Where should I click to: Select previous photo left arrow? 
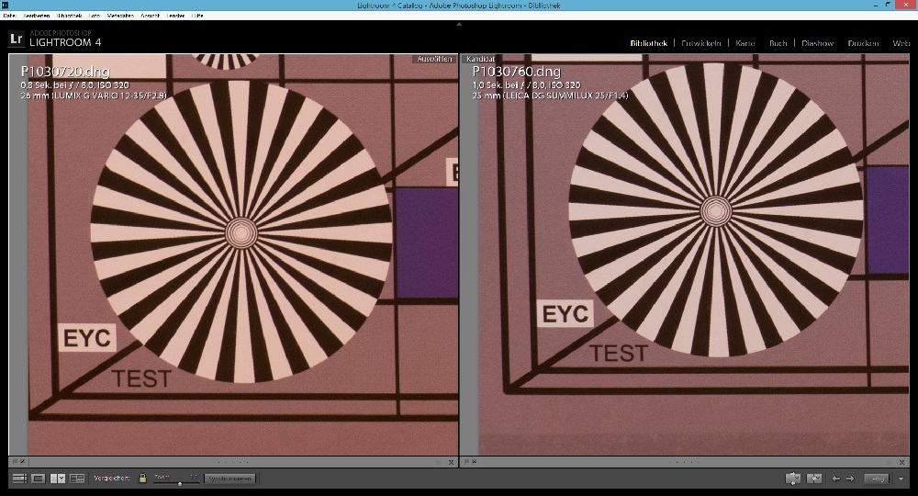836,479
